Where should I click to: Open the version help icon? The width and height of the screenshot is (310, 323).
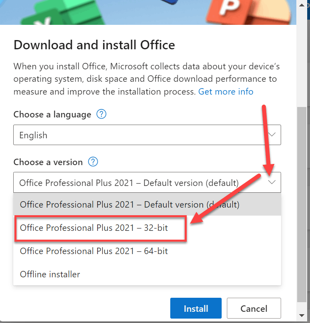click(x=93, y=162)
